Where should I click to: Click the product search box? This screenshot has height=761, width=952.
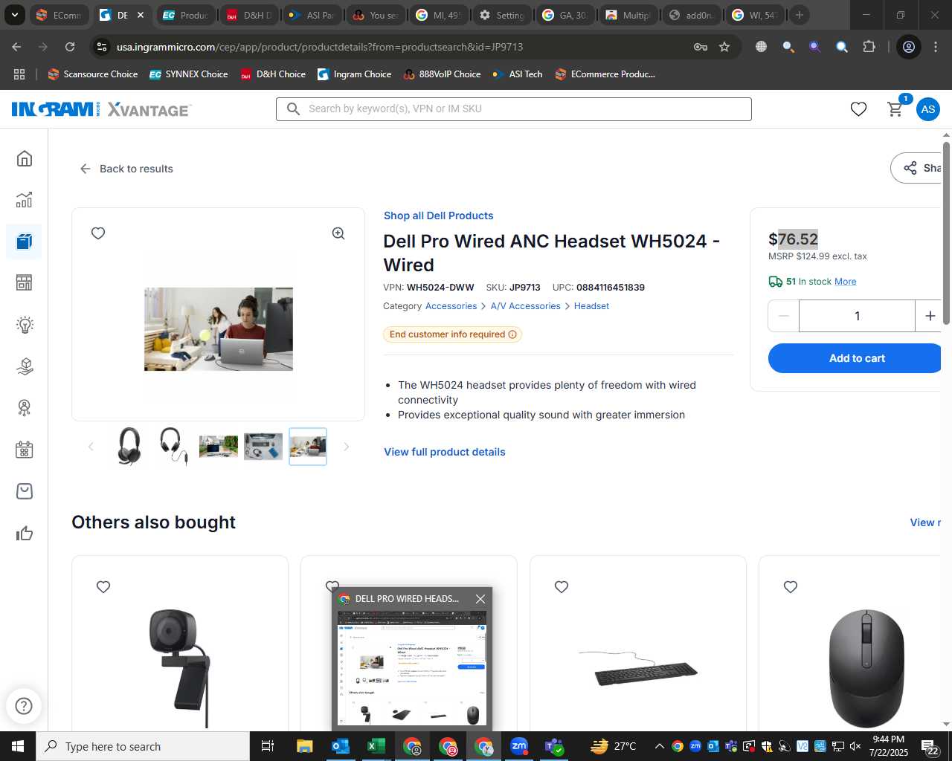pyautogui.click(x=513, y=109)
